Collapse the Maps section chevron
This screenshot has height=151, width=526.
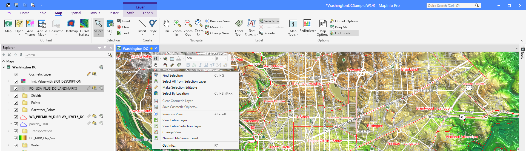[x=4, y=61]
